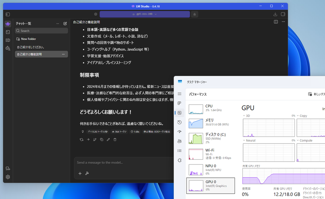Click the 'チャット一覧' sidebar heading
Image resolution: width=325 pixels, height=199 pixels.
point(23,23)
